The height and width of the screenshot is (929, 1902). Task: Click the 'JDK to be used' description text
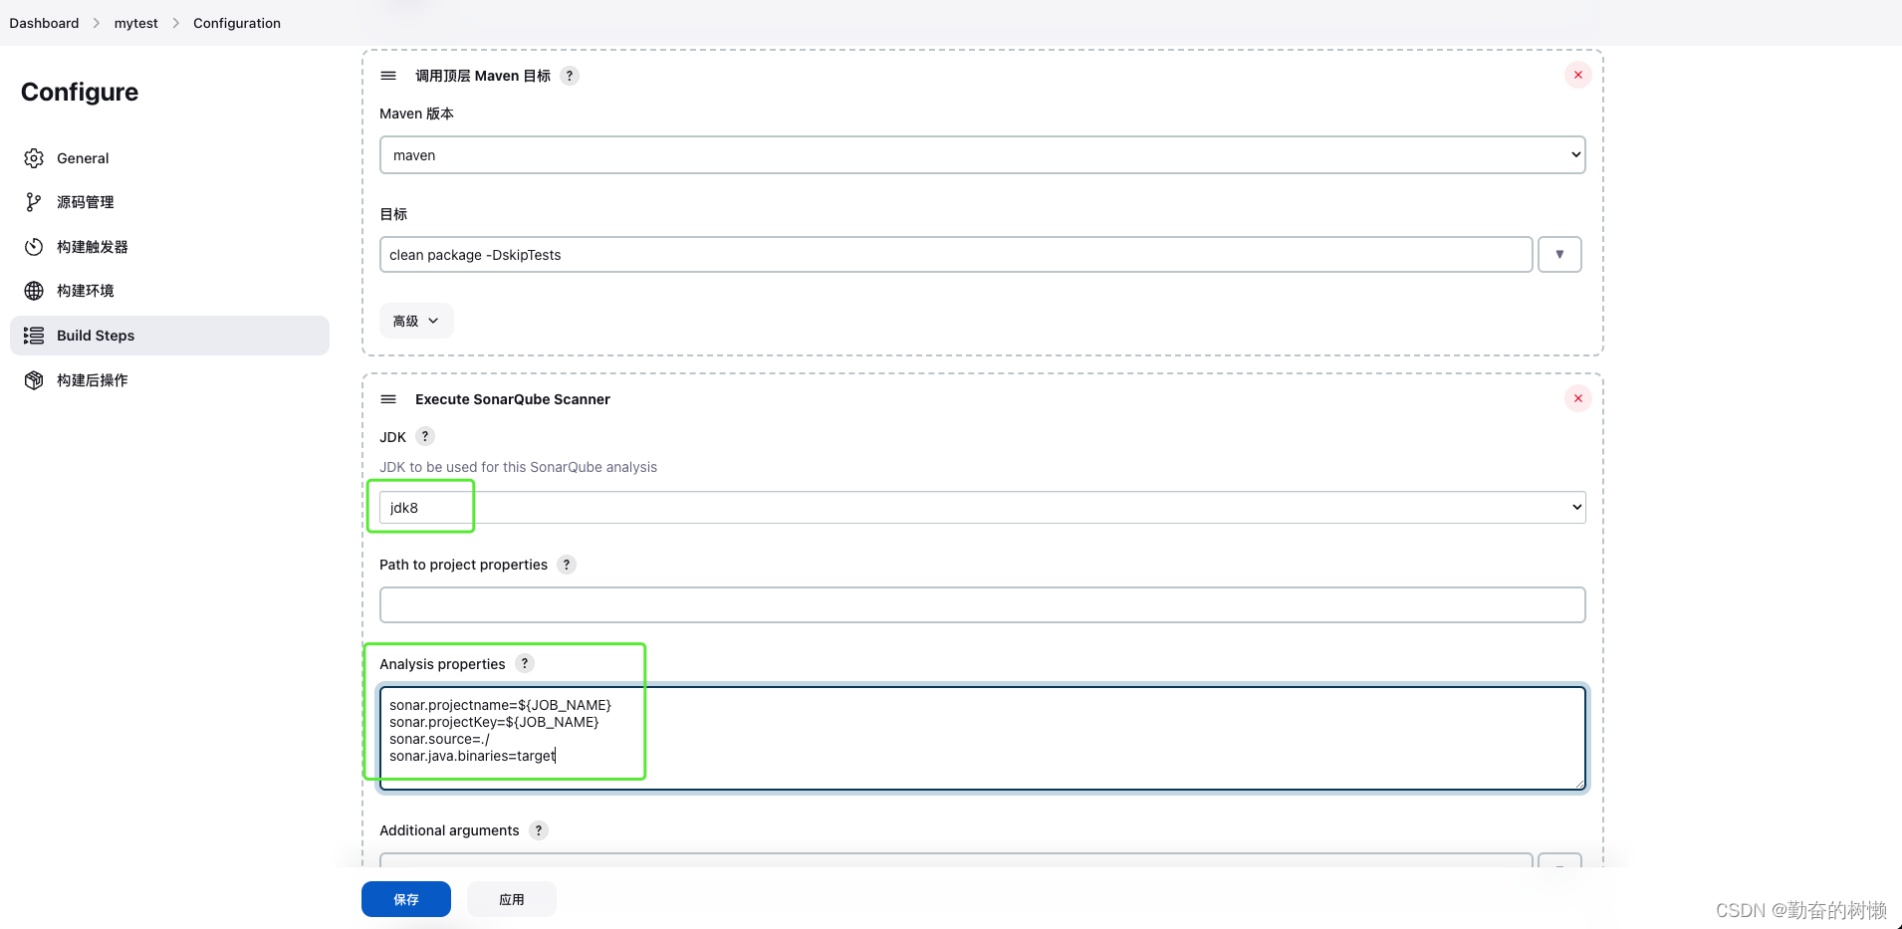click(x=518, y=467)
